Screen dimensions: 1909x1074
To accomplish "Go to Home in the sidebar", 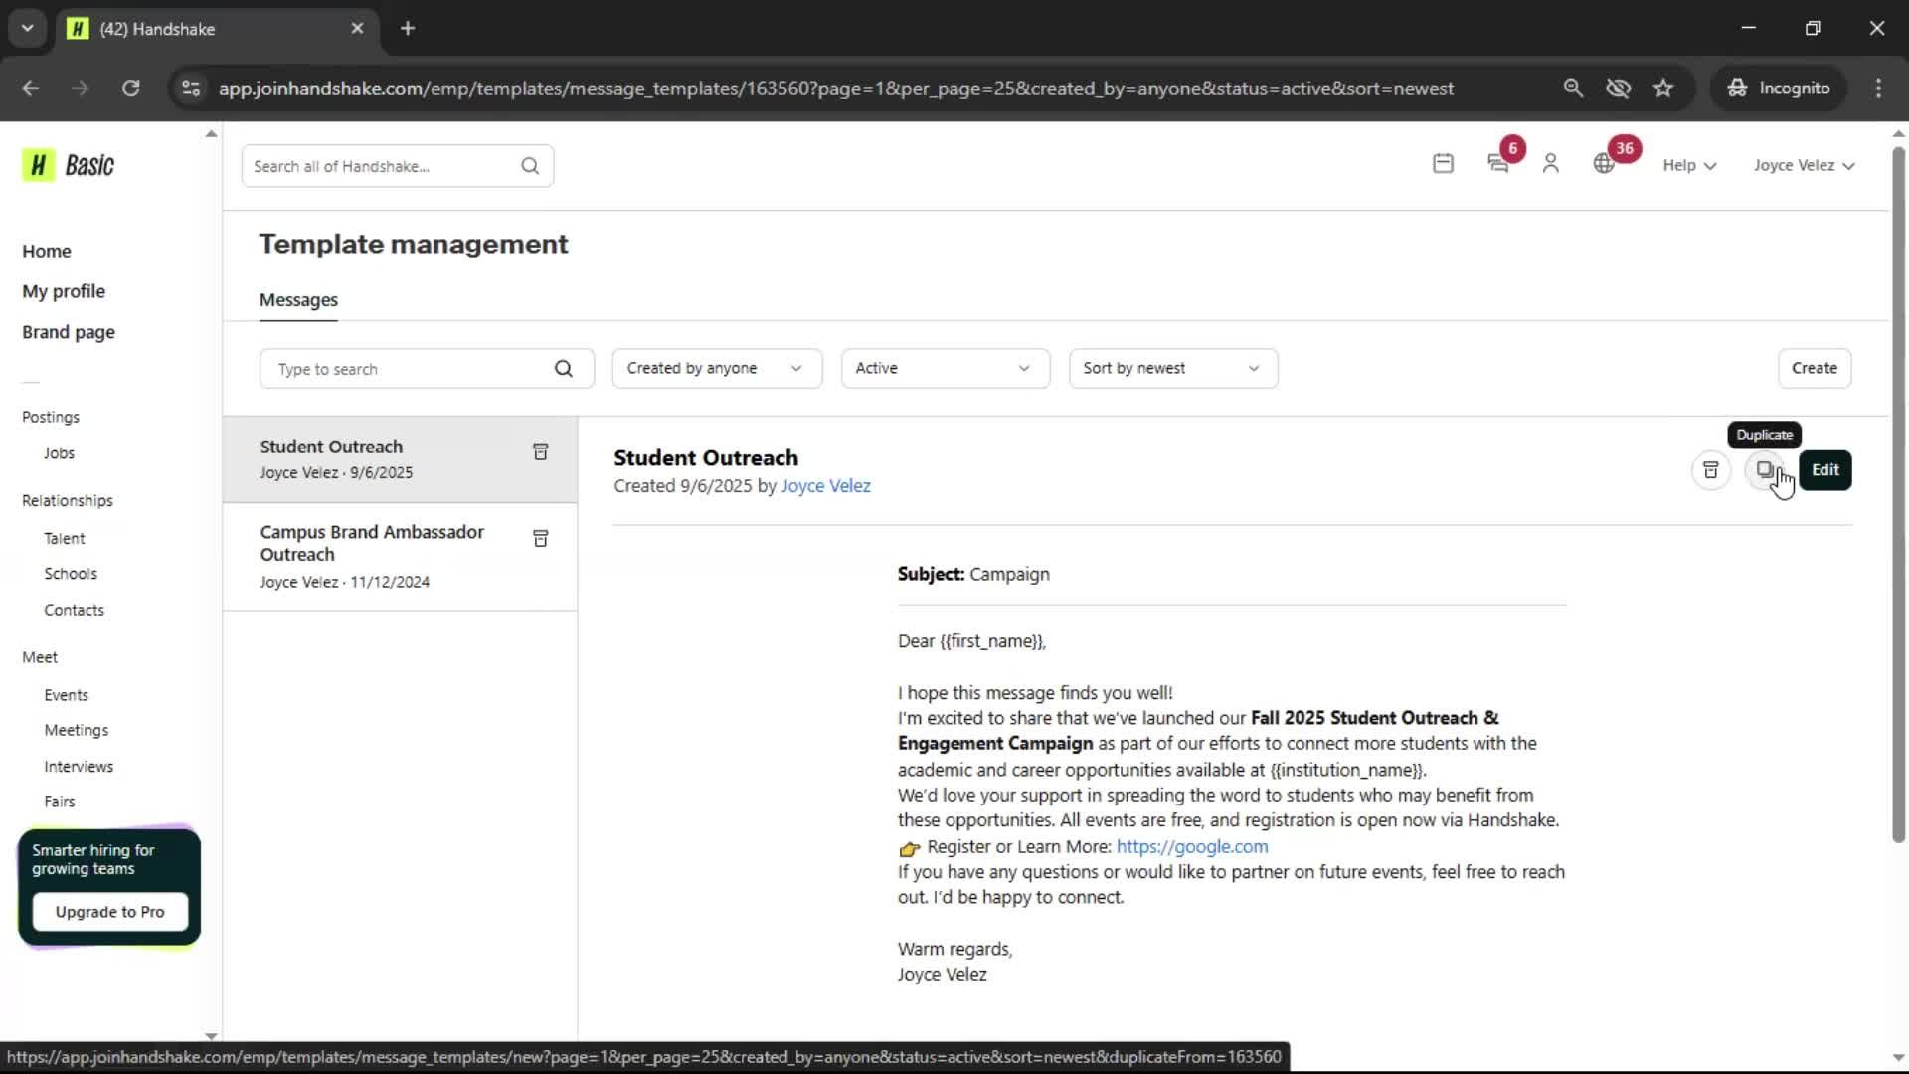I will click(x=47, y=251).
